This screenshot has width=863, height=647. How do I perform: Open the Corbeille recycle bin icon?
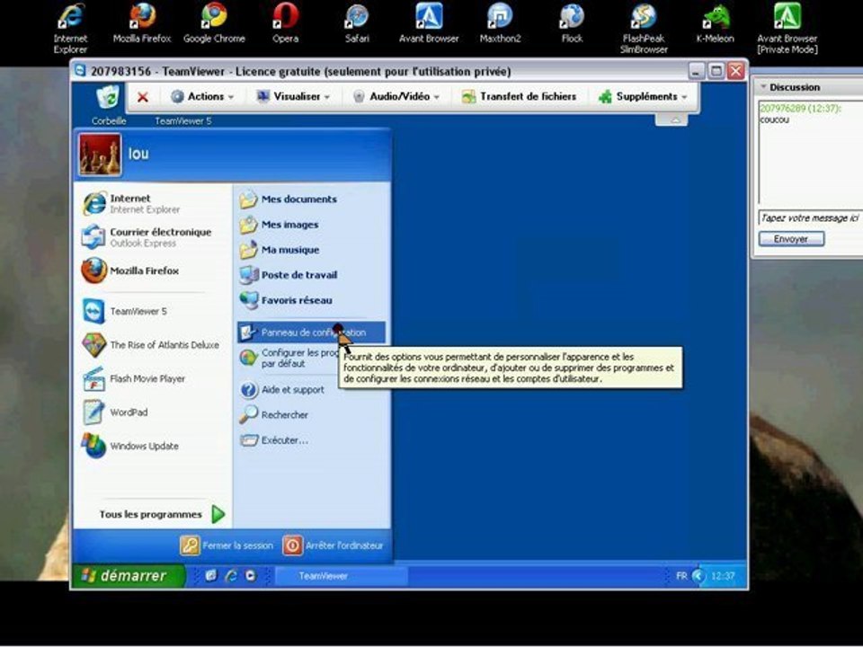coord(109,104)
